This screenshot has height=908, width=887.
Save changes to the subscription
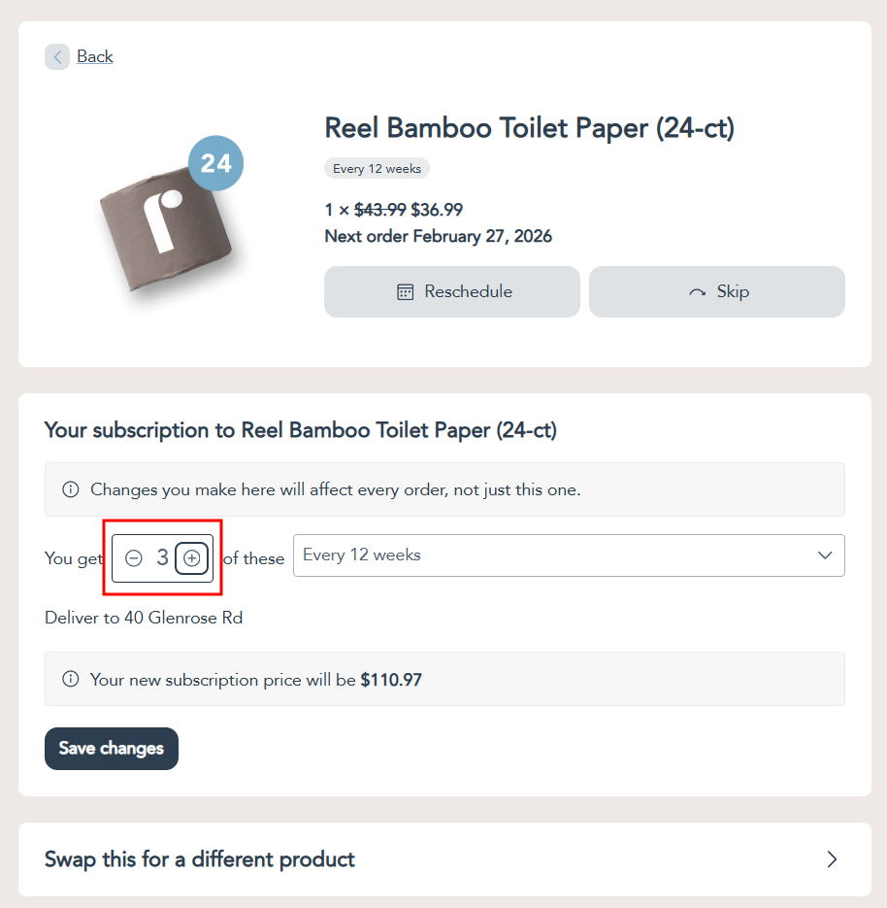click(112, 749)
